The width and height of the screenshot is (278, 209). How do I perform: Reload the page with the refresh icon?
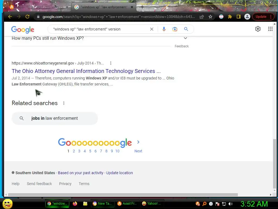[27, 17]
